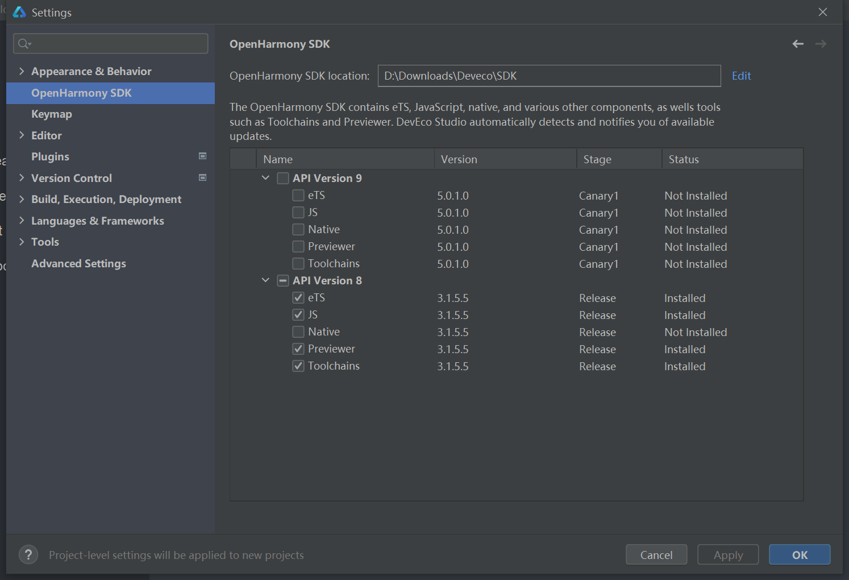Click the Status column header
Screen dimensions: 849x580
(x=733, y=159)
